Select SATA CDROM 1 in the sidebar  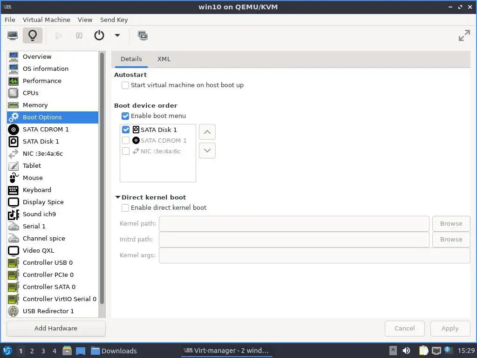[x=53, y=130]
